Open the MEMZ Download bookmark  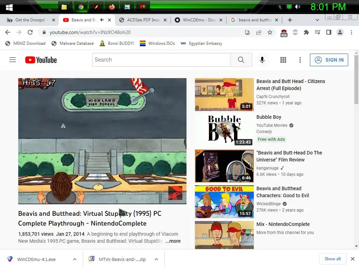tap(25, 43)
